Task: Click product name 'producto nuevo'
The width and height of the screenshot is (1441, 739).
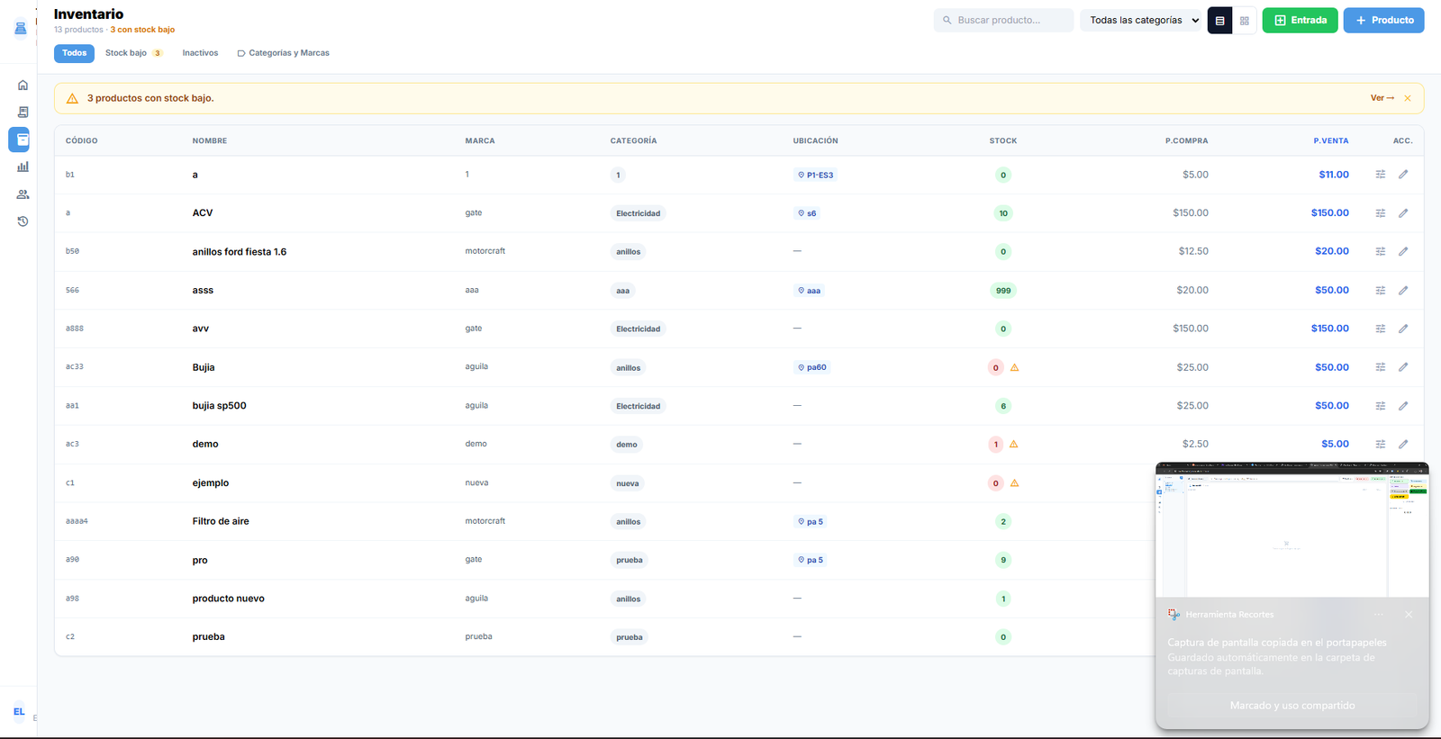Action: [229, 599]
